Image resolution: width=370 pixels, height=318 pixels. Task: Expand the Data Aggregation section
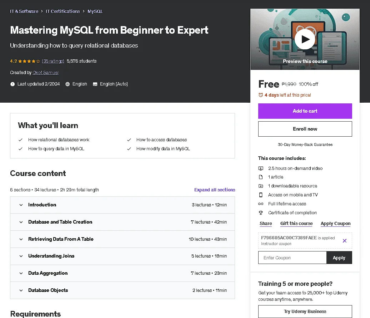[122, 273]
